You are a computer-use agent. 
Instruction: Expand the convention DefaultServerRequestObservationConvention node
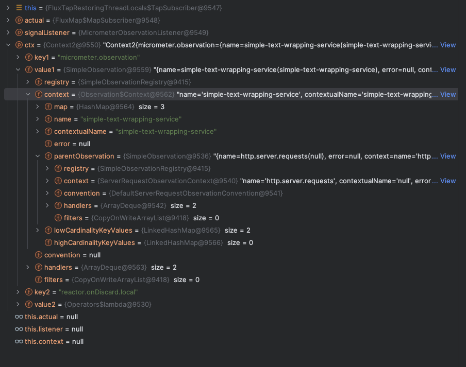coord(47,193)
